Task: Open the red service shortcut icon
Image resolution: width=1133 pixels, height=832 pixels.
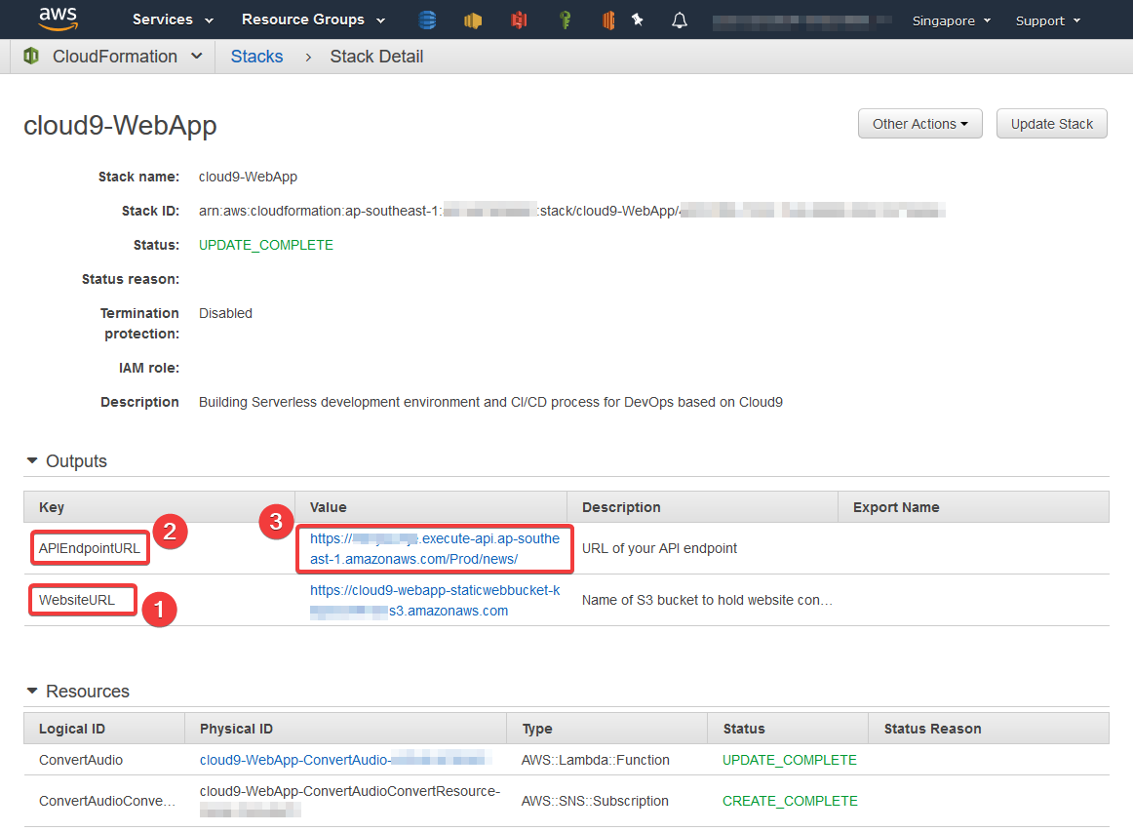Action: [x=519, y=20]
